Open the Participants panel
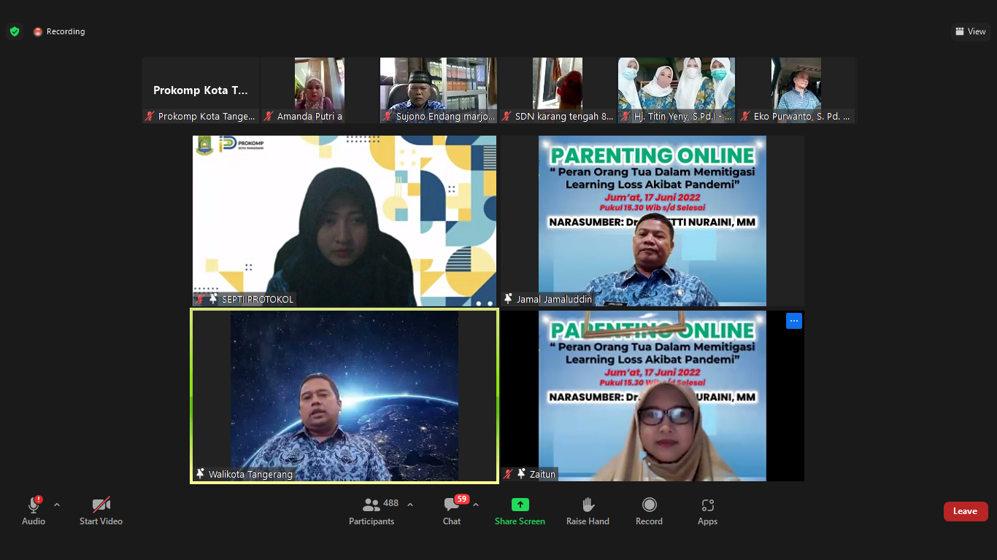Screen dimensions: 997x560 (x=372, y=511)
